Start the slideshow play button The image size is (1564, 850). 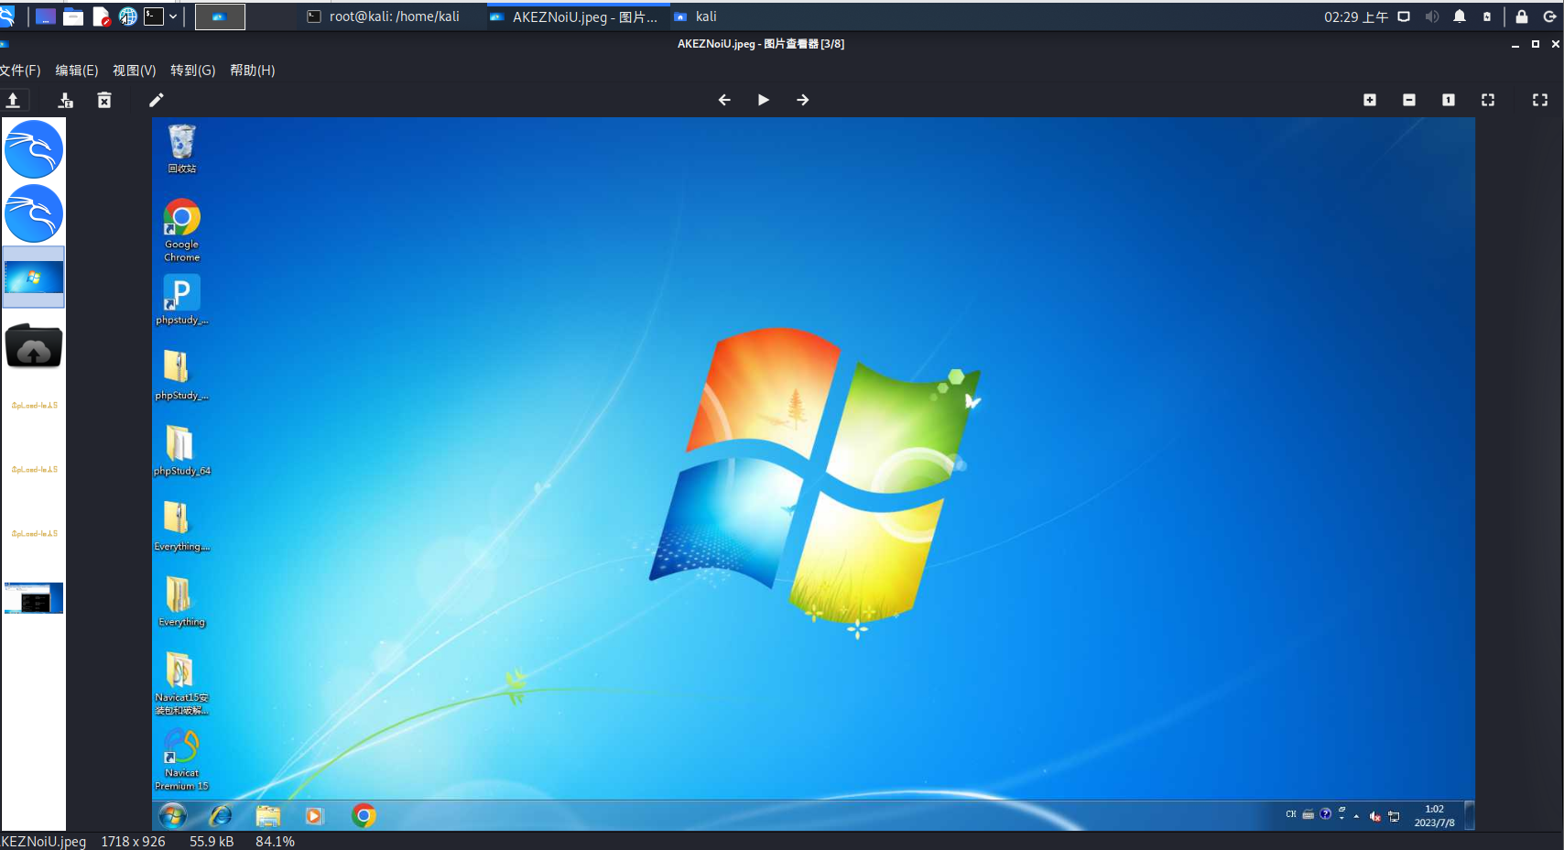[x=764, y=100]
